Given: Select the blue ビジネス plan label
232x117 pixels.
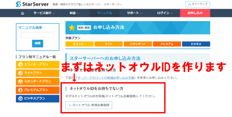Looking at the screenshot, I should 196,44.
